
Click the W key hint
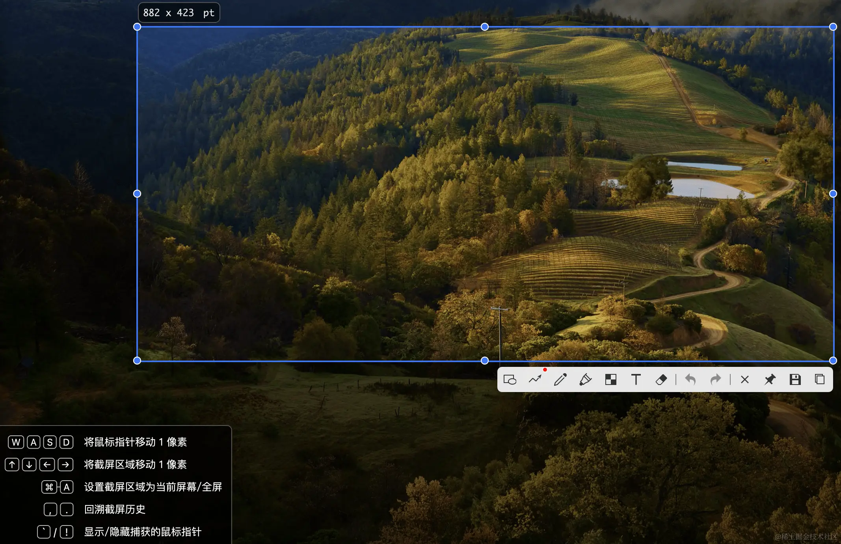[x=16, y=442]
